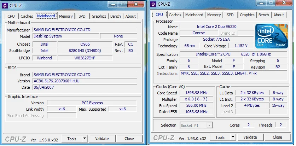Viewport: 296px width, 146px height.
Task: Click the chipset revision C1 field
Action: click(130, 44)
